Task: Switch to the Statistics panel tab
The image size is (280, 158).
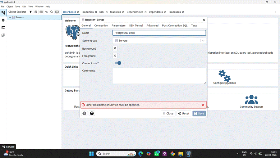Action: 115,12
